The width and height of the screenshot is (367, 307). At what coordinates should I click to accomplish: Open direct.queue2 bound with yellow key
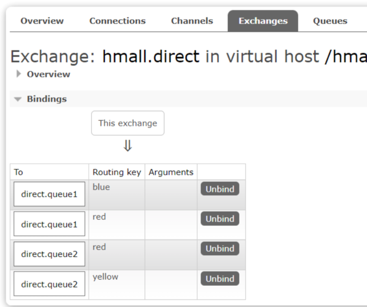[x=49, y=284]
